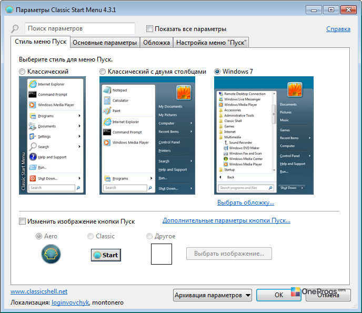This screenshot has height=313, width=362.
Task: Select the Windows 7 style radio button
Action: click(x=217, y=72)
